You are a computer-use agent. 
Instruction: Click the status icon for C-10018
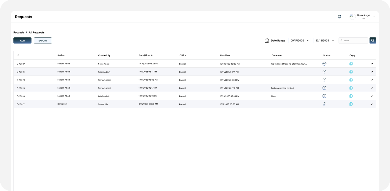click(324, 96)
